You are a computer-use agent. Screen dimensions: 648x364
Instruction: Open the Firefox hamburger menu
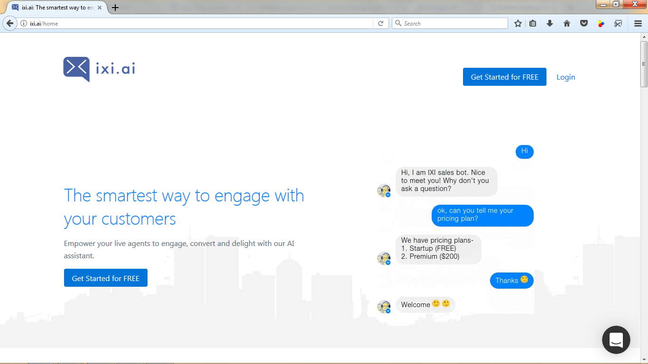(x=638, y=23)
